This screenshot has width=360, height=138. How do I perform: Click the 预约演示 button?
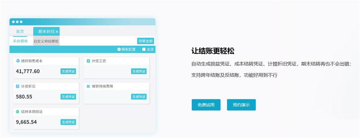tap(241, 105)
